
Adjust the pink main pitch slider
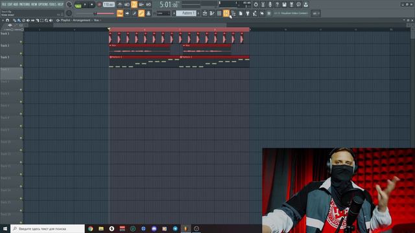[x=95, y=14]
